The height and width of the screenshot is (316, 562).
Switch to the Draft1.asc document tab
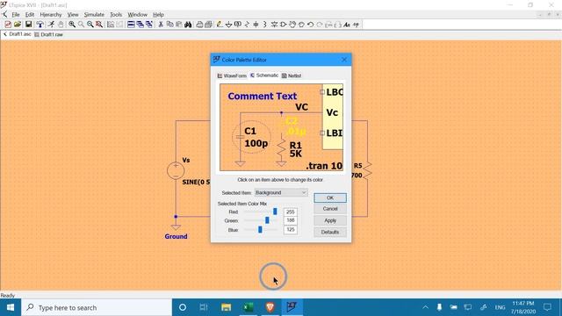(x=17, y=34)
